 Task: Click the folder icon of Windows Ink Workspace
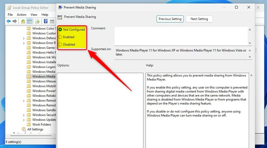click(x=29, y=57)
